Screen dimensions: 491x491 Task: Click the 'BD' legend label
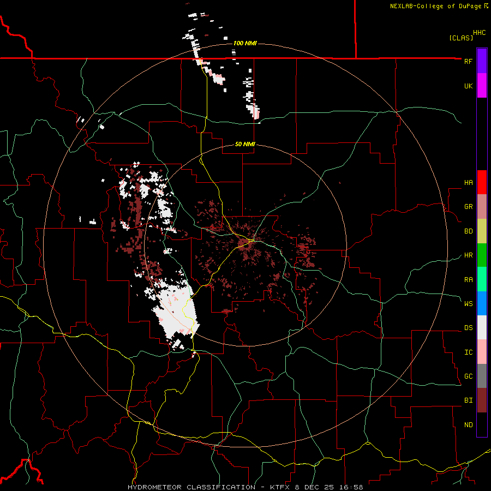(468, 231)
